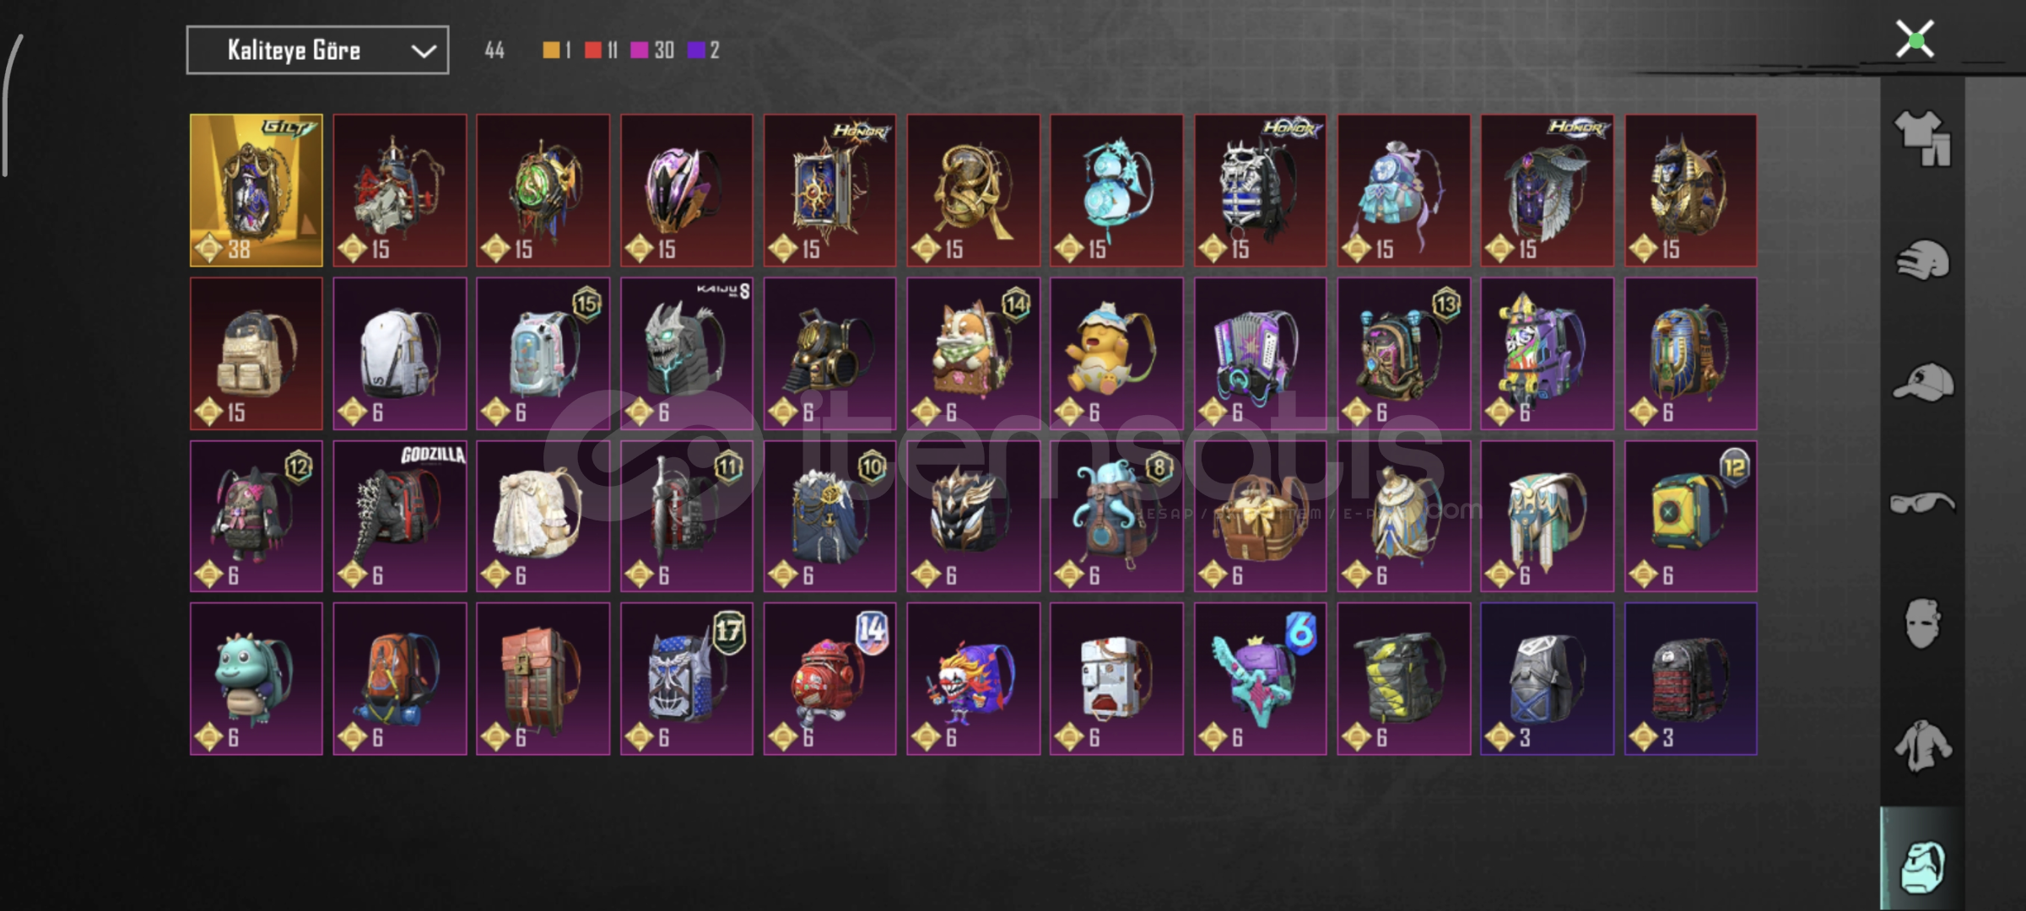Open the outfits category in the sidebar
Screen dimensions: 2026x911
click(x=1923, y=137)
